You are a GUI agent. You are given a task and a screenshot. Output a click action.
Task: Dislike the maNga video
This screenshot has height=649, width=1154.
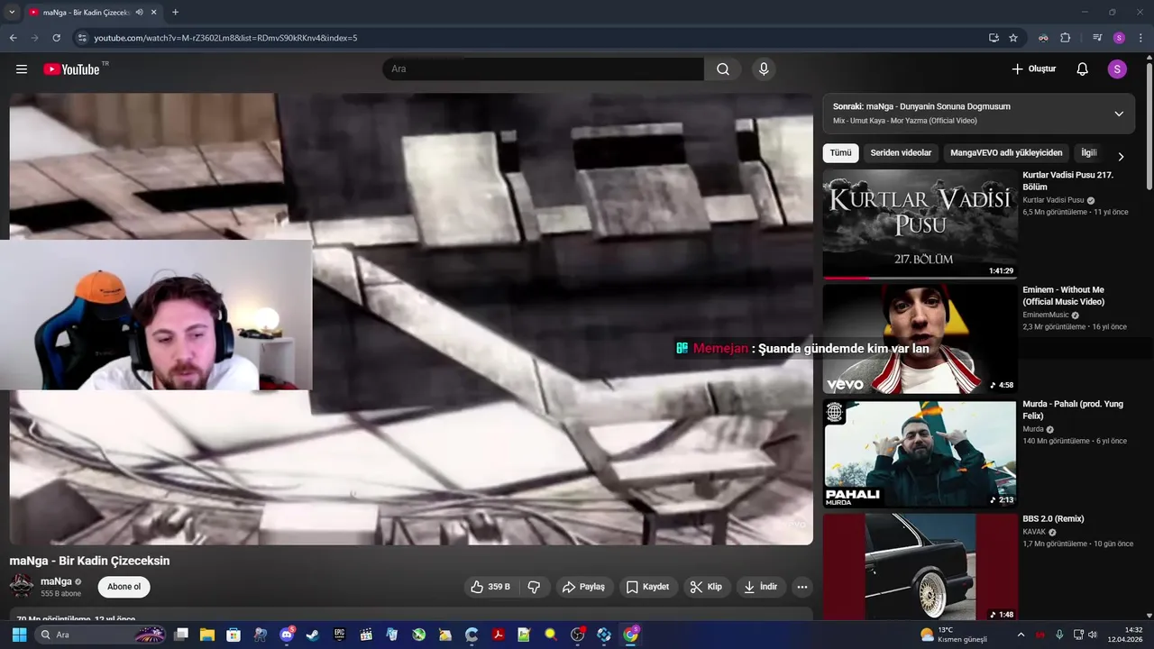click(534, 587)
